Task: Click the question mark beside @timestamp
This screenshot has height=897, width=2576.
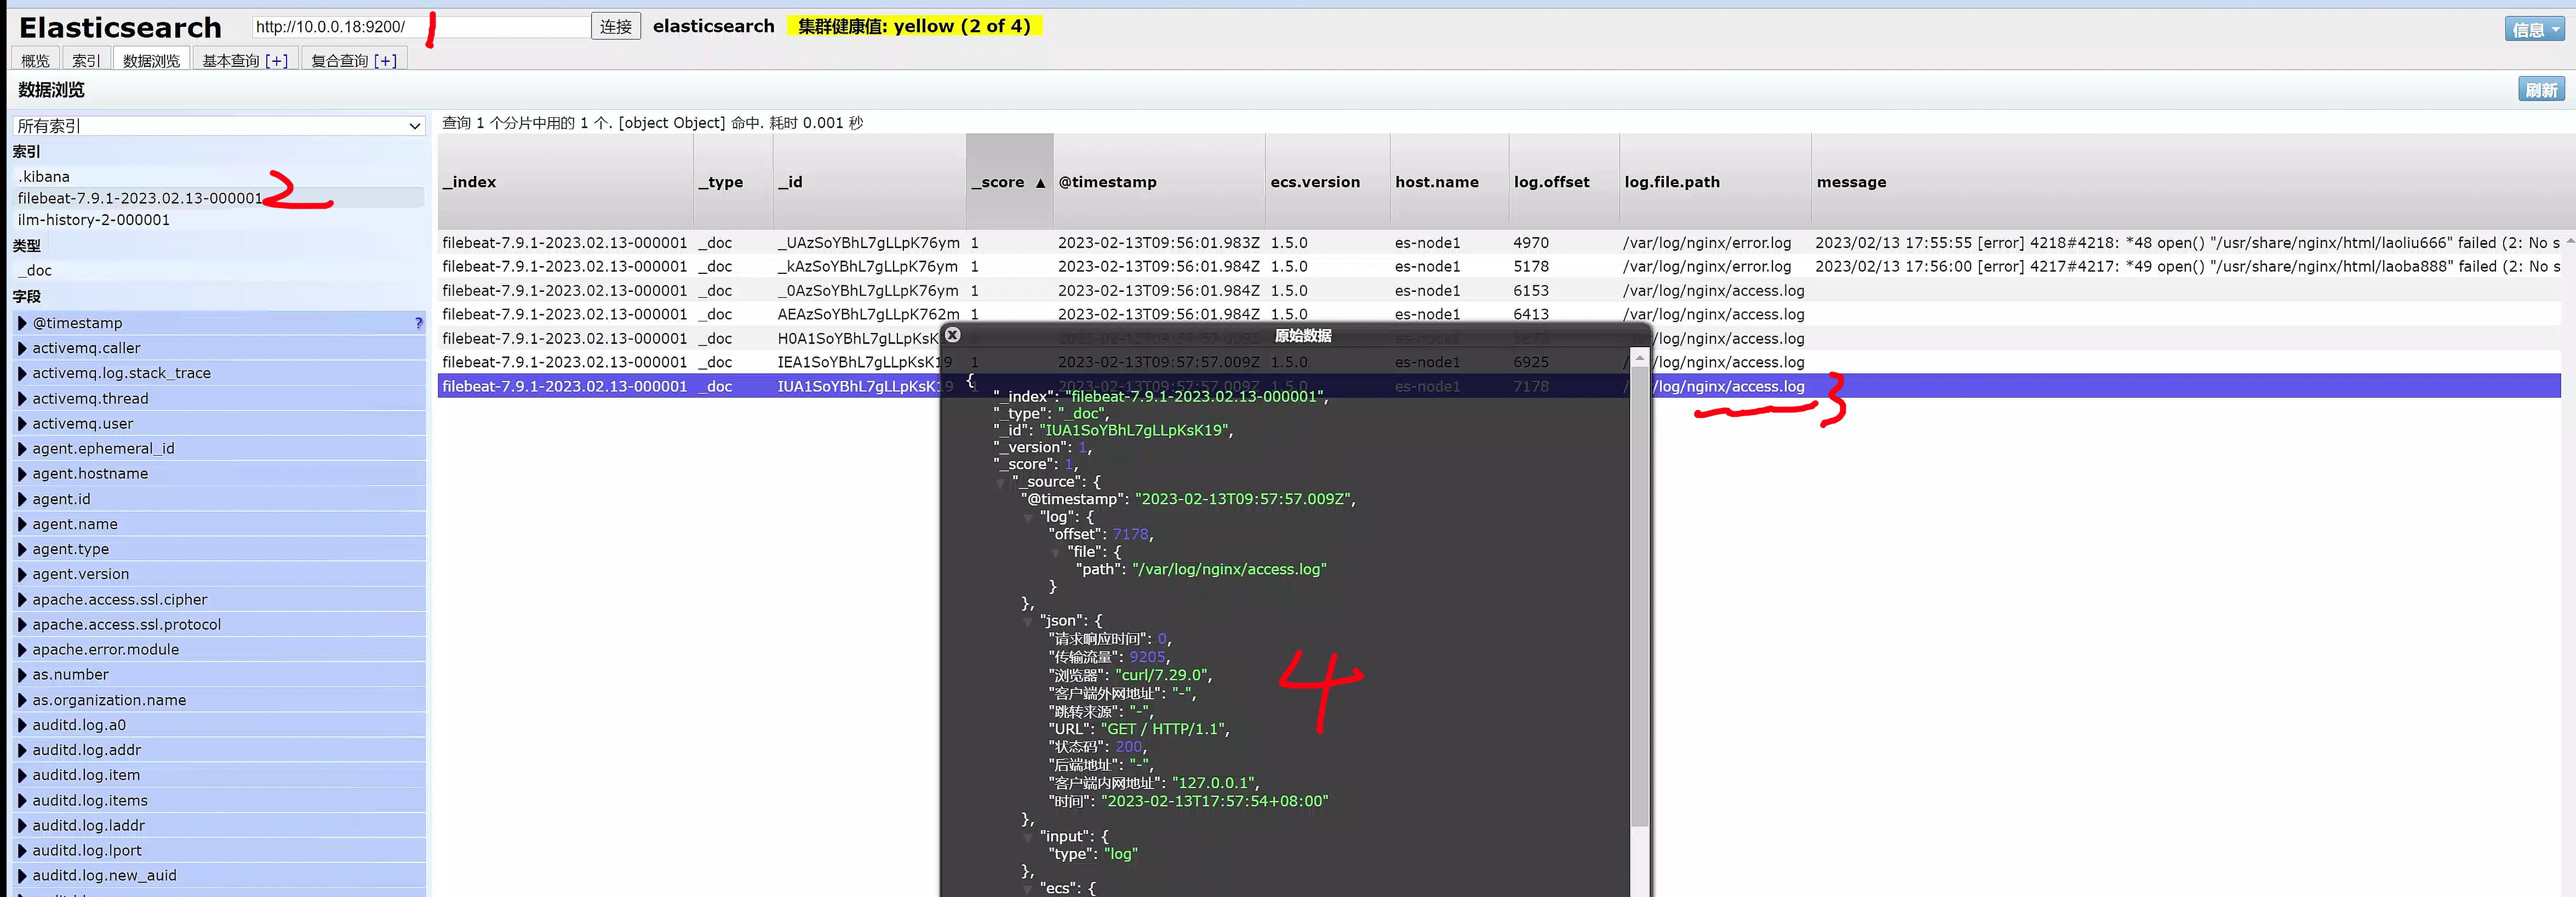Action: [x=418, y=323]
